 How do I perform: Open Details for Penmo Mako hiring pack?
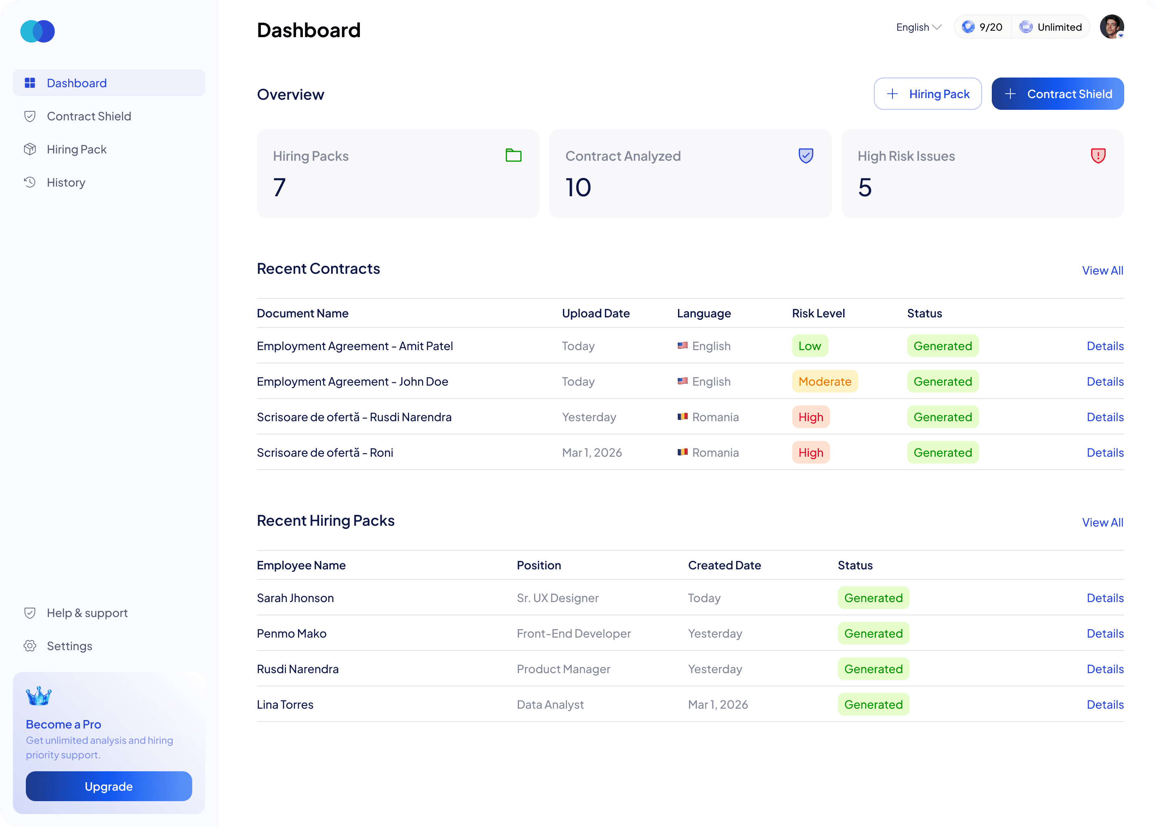click(1105, 634)
